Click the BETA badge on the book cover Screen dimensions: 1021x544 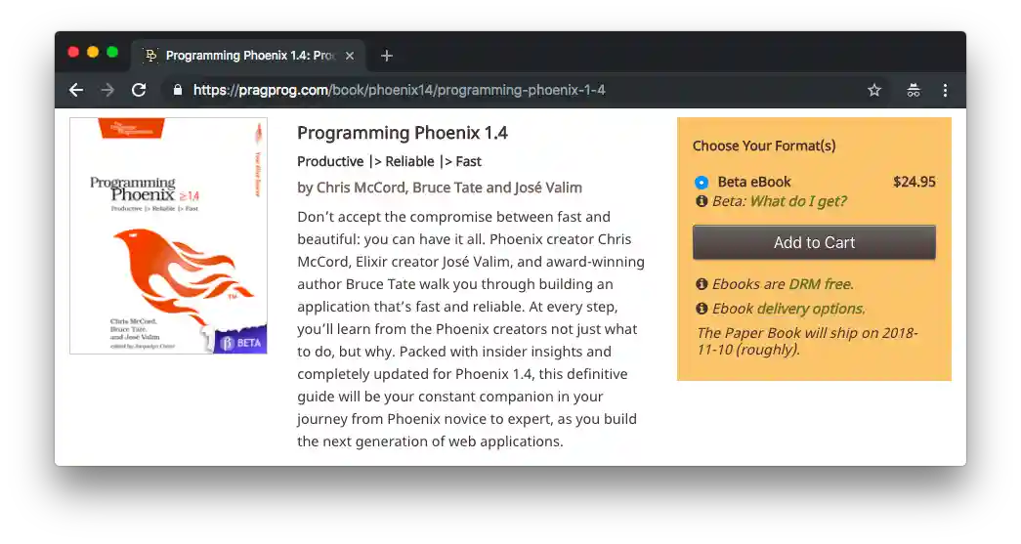click(241, 342)
